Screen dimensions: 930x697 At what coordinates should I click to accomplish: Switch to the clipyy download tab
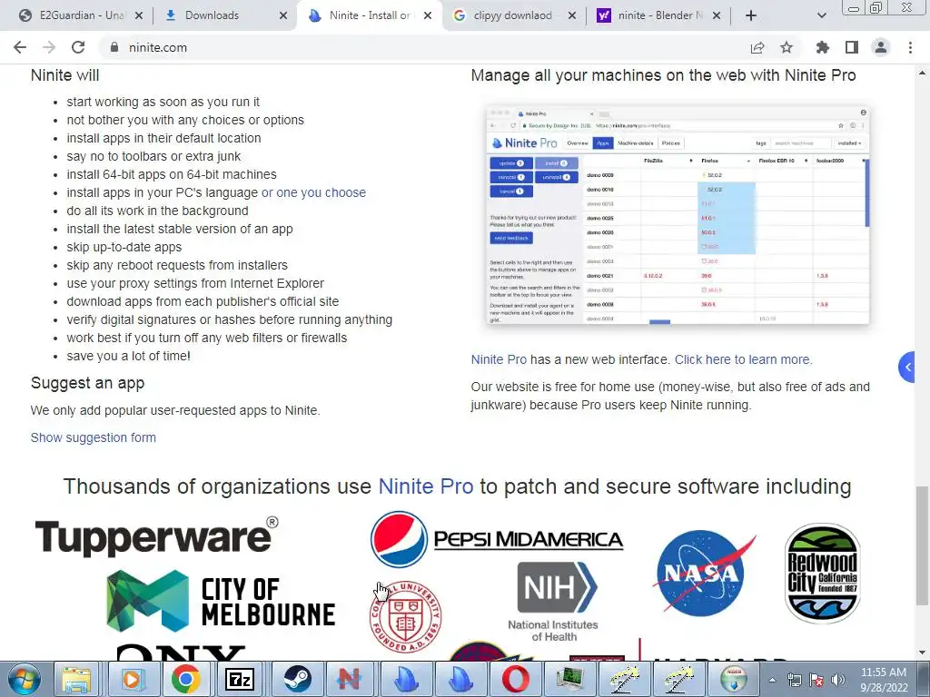pyautogui.click(x=512, y=15)
